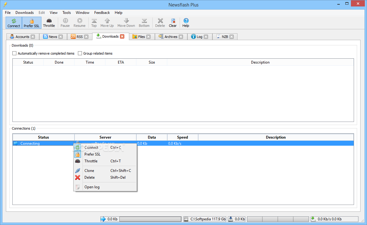This screenshot has height=225, width=367.
Task: Click the Done column header
Action: coord(59,62)
